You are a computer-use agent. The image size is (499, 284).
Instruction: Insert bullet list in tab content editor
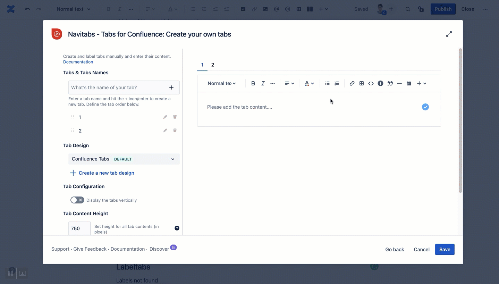[x=327, y=83]
